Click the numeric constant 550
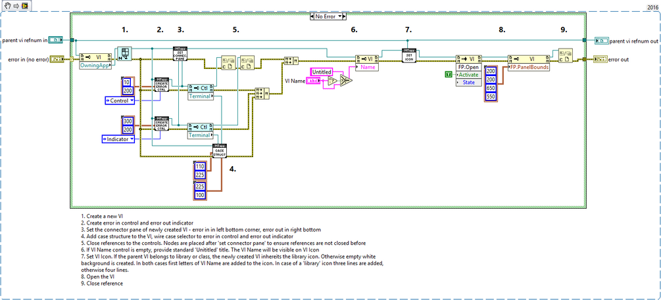The width and height of the screenshot is (661, 300). [x=491, y=96]
